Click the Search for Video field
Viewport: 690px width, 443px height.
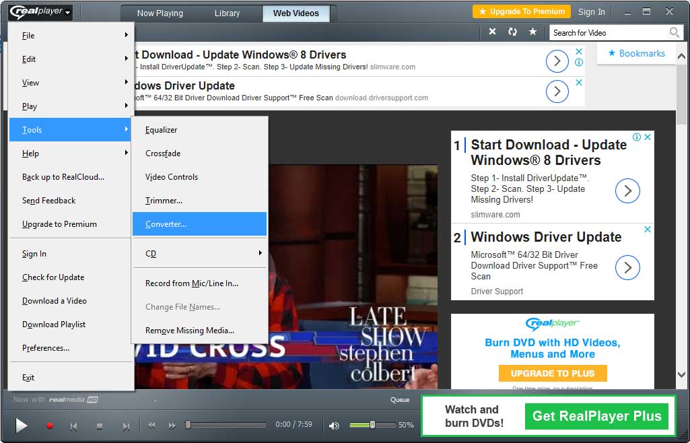(x=608, y=32)
